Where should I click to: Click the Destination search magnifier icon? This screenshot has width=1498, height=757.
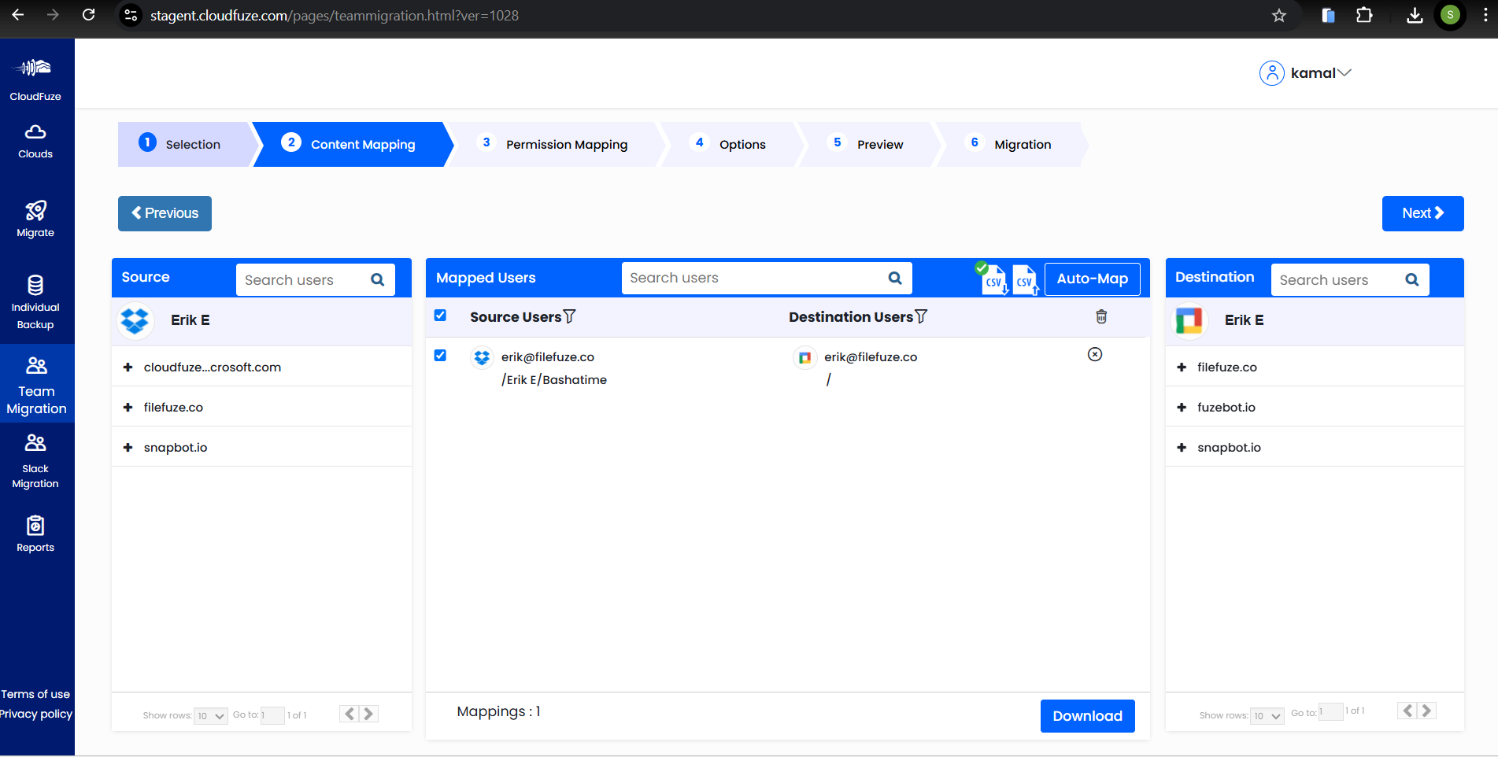1412,279
